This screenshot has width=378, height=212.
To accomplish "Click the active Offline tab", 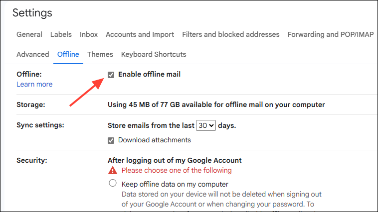I will click(68, 54).
